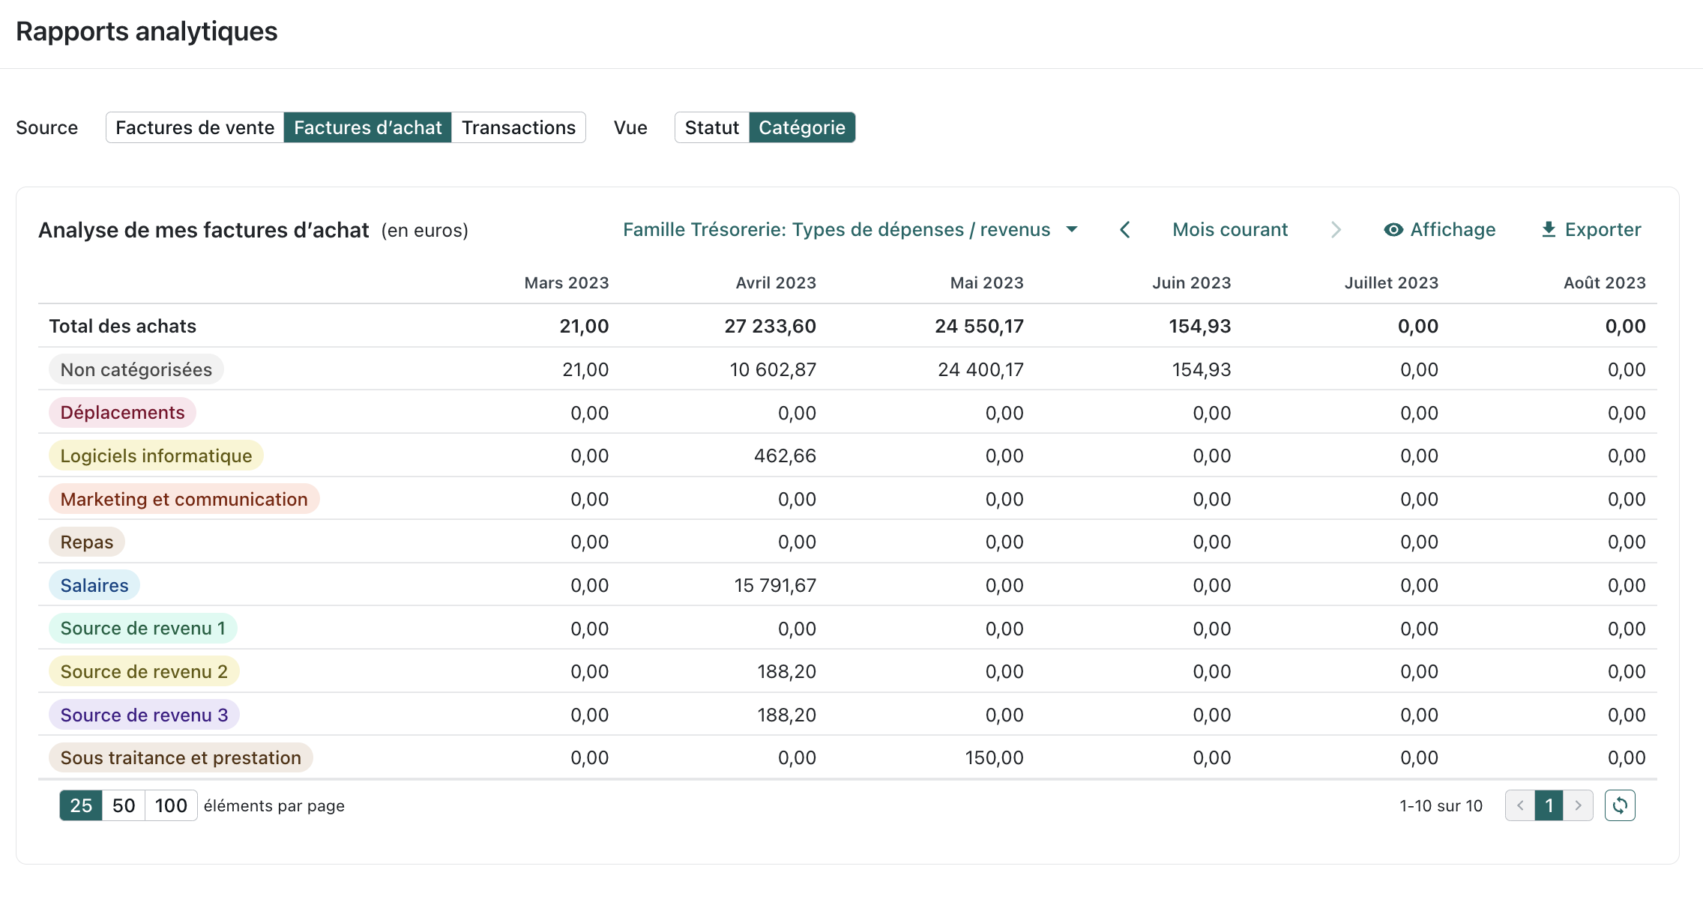The image size is (1703, 911).
Task: Click Source de revenu 2 value 188,20
Action: (786, 671)
